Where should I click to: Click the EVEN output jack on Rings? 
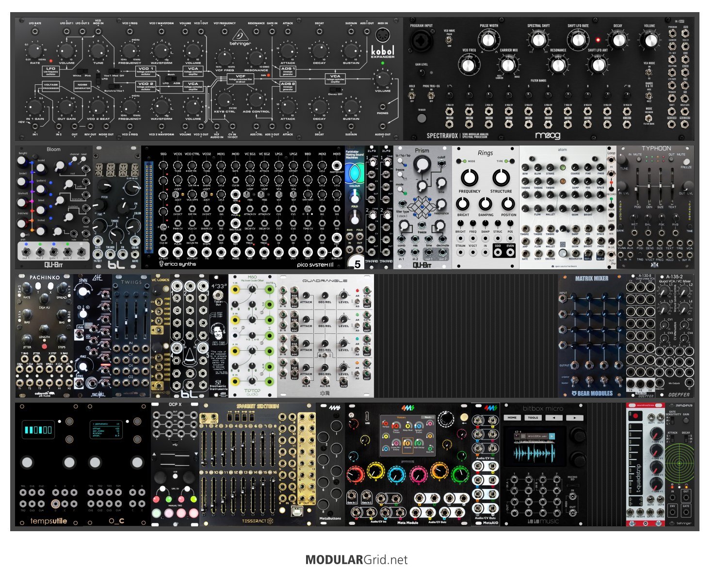(x=509, y=253)
